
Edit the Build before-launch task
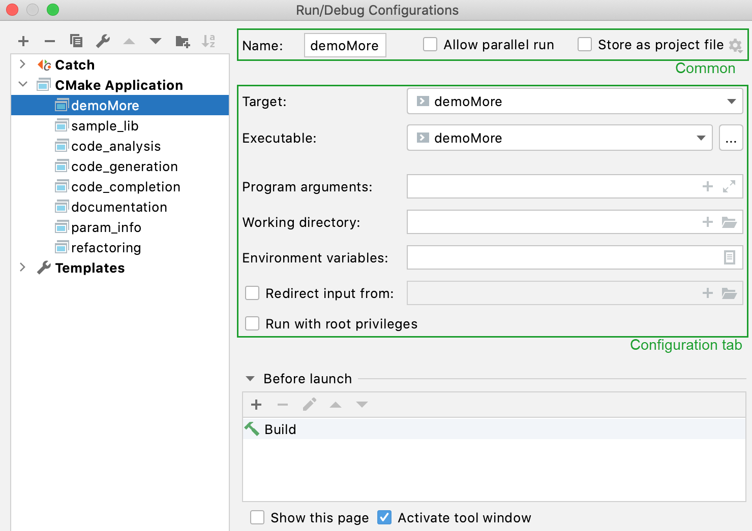[x=309, y=405]
